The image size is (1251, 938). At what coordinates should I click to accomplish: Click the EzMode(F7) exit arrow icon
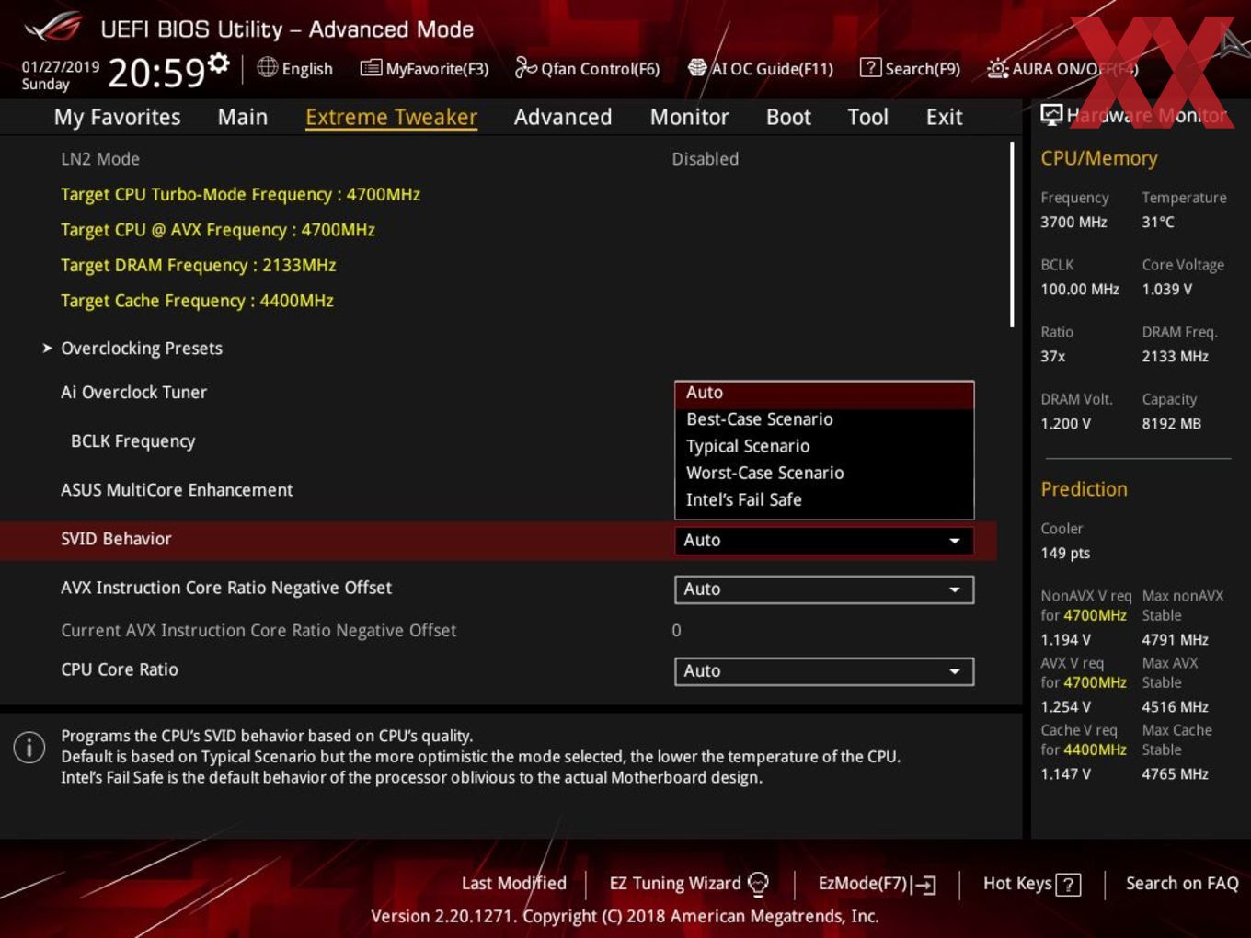[924, 885]
